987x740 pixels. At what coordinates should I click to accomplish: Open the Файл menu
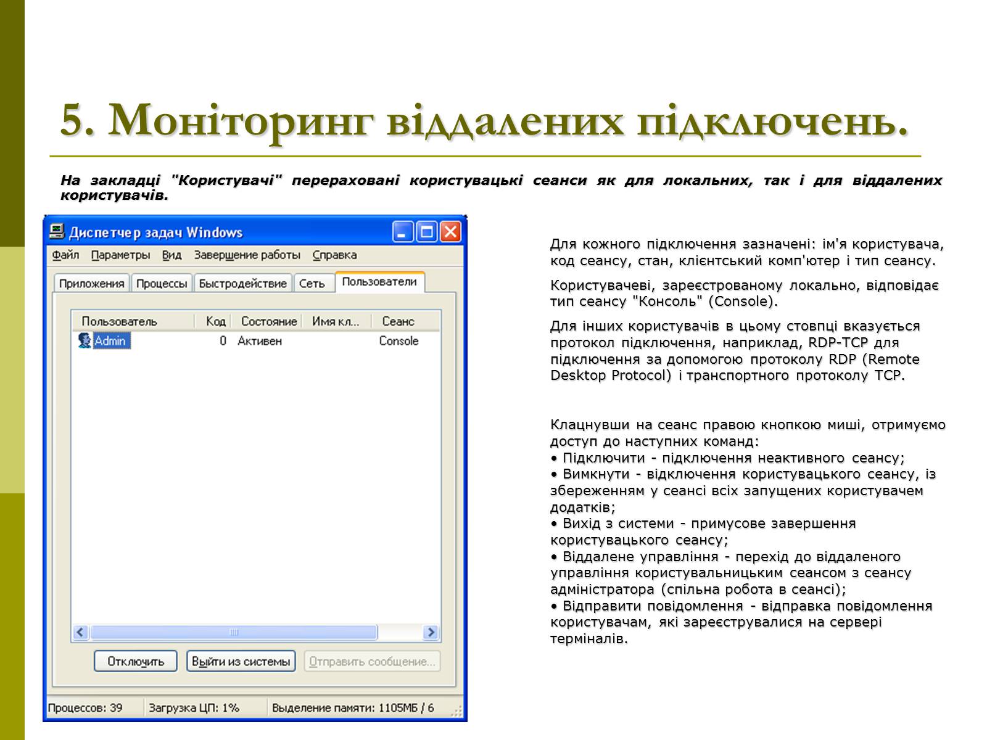[x=65, y=255]
